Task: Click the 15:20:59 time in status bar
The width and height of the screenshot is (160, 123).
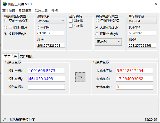Action: pos(151,119)
